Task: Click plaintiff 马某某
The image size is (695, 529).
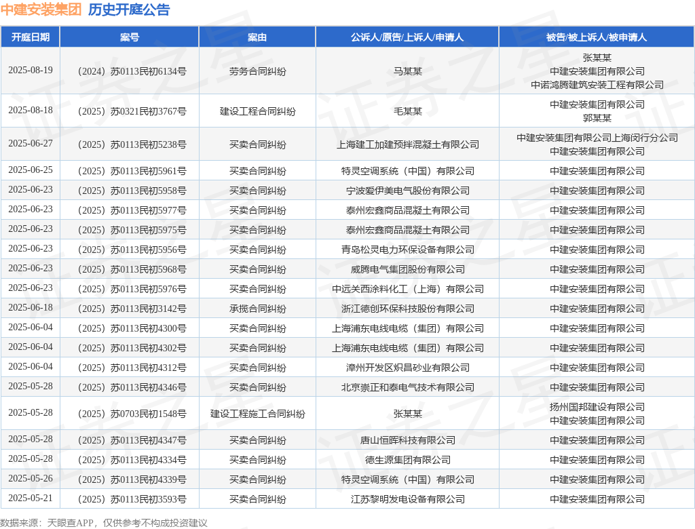Action: pos(408,71)
